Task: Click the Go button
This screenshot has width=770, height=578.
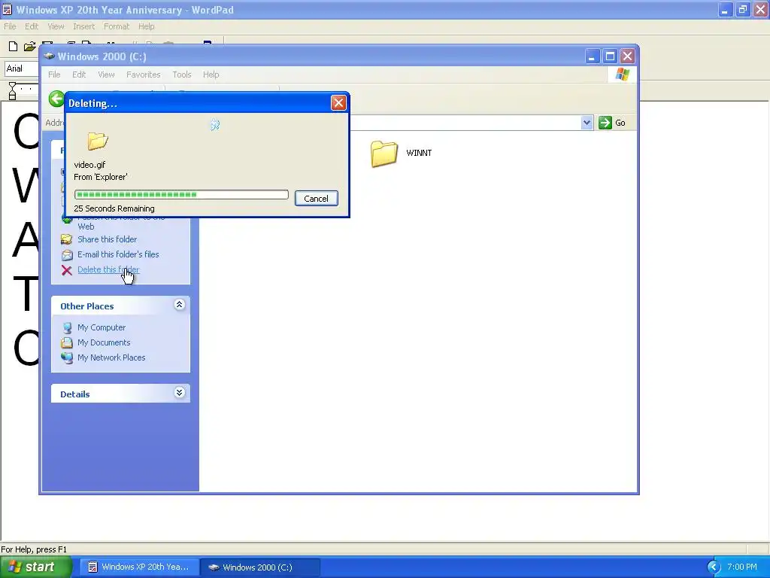Action: point(612,123)
